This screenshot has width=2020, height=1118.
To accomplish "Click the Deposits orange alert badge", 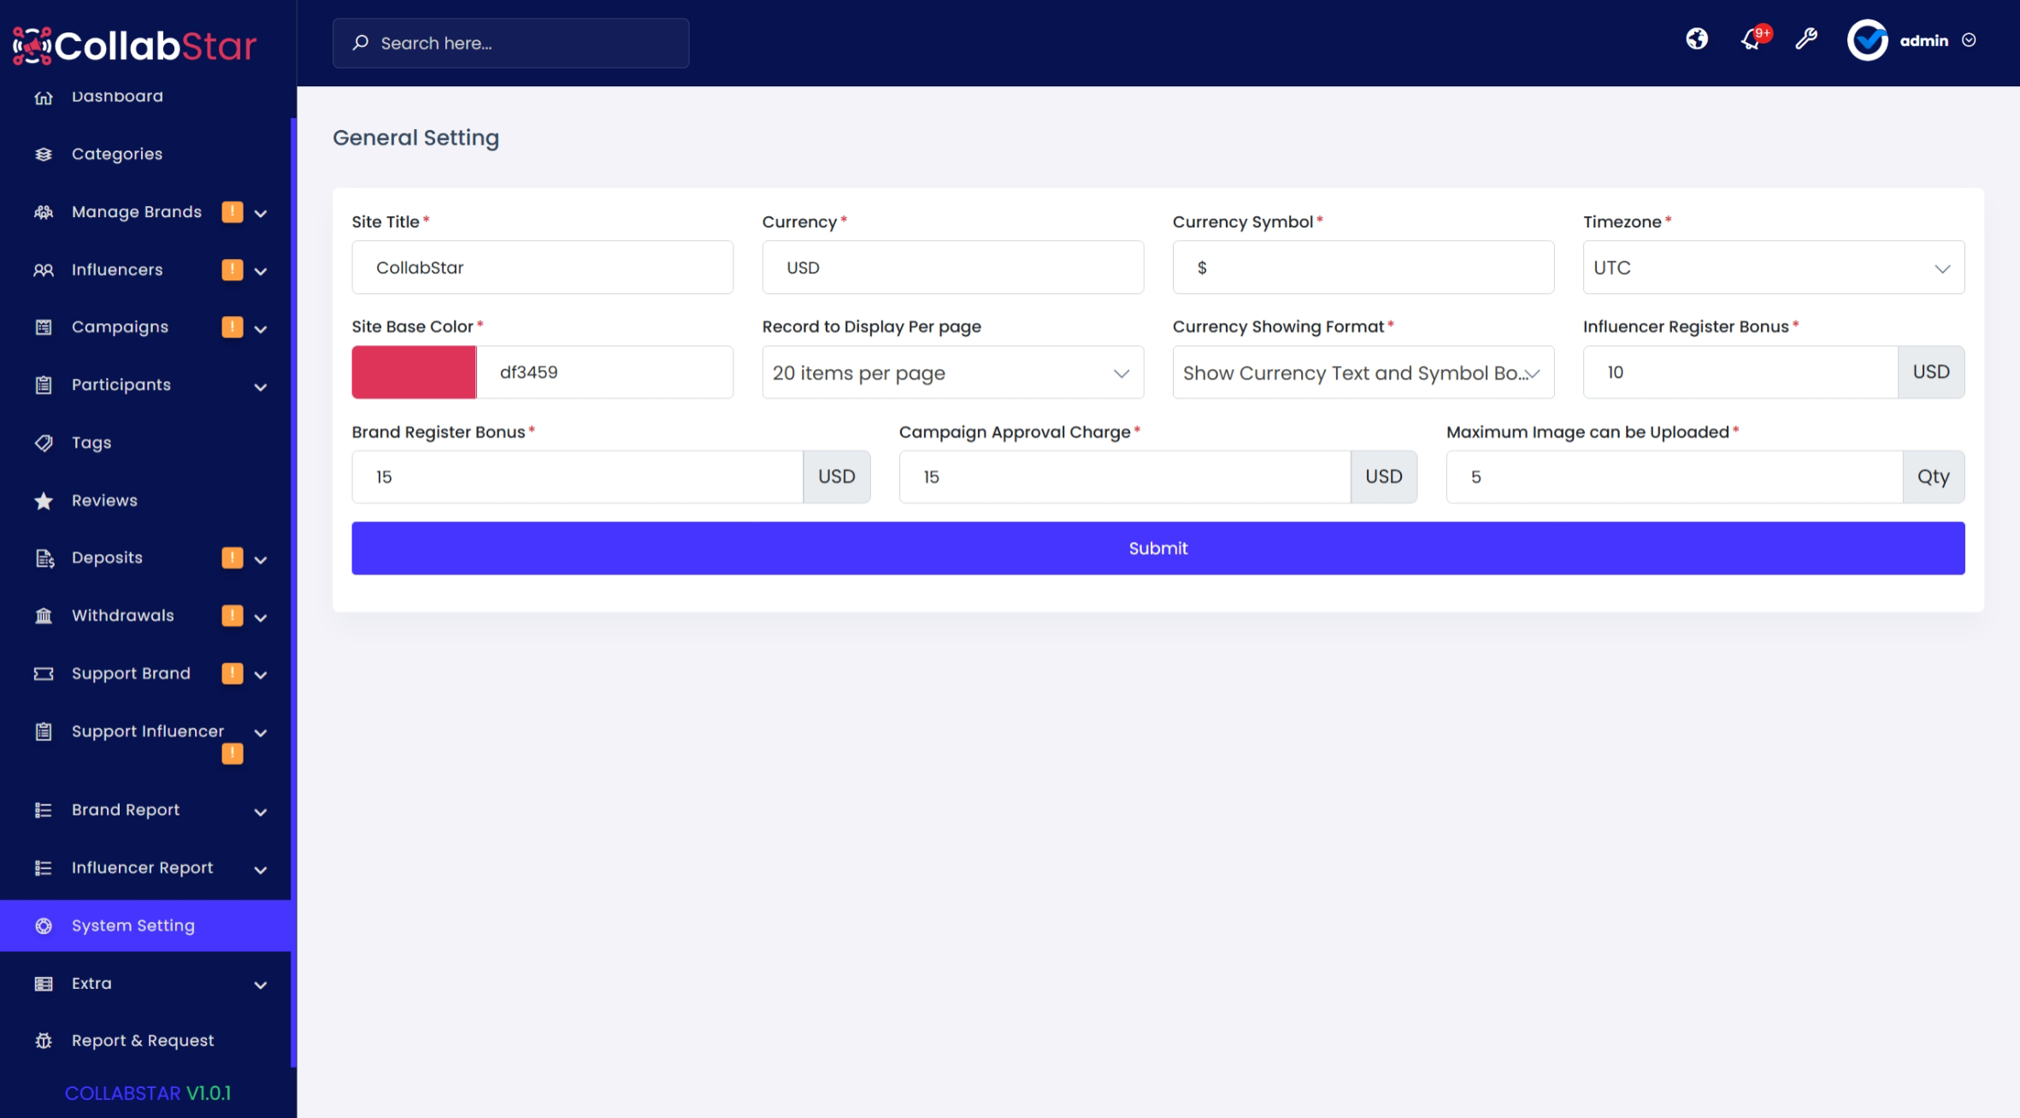I will (233, 557).
